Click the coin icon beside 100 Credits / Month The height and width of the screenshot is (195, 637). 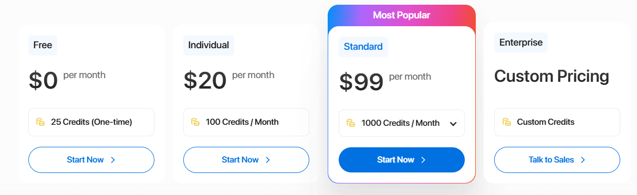195,122
